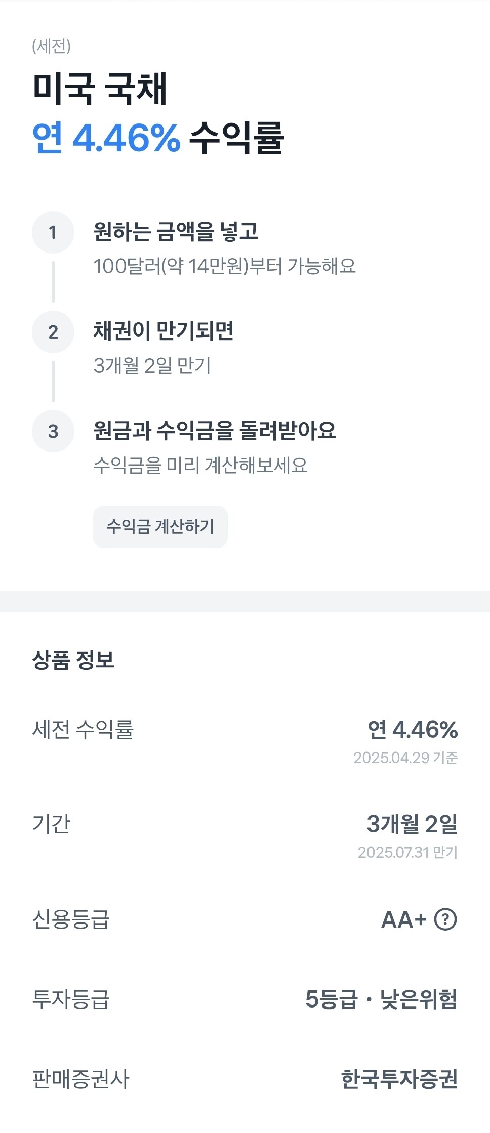This screenshot has width=490, height=1133.
Task: Click the step 3 number circle
Action: [53, 432]
